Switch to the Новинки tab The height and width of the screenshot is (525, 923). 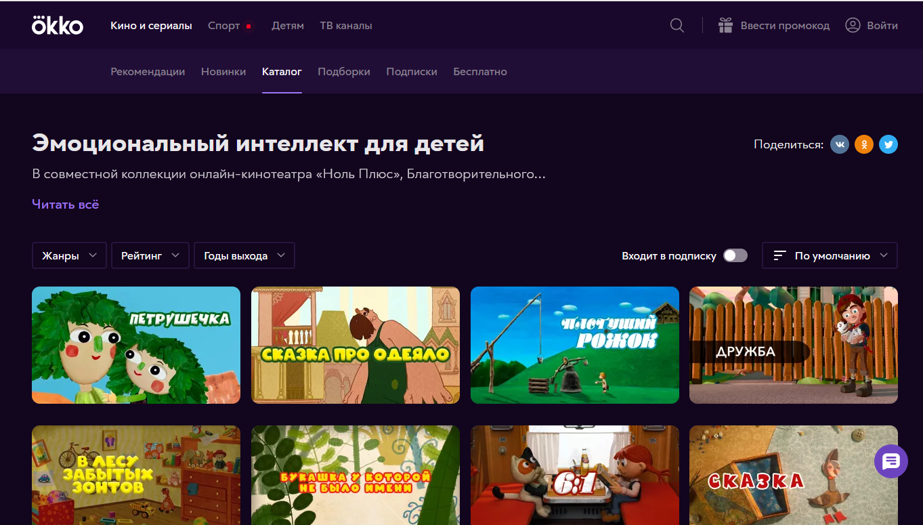pyautogui.click(x=223, y=71)
